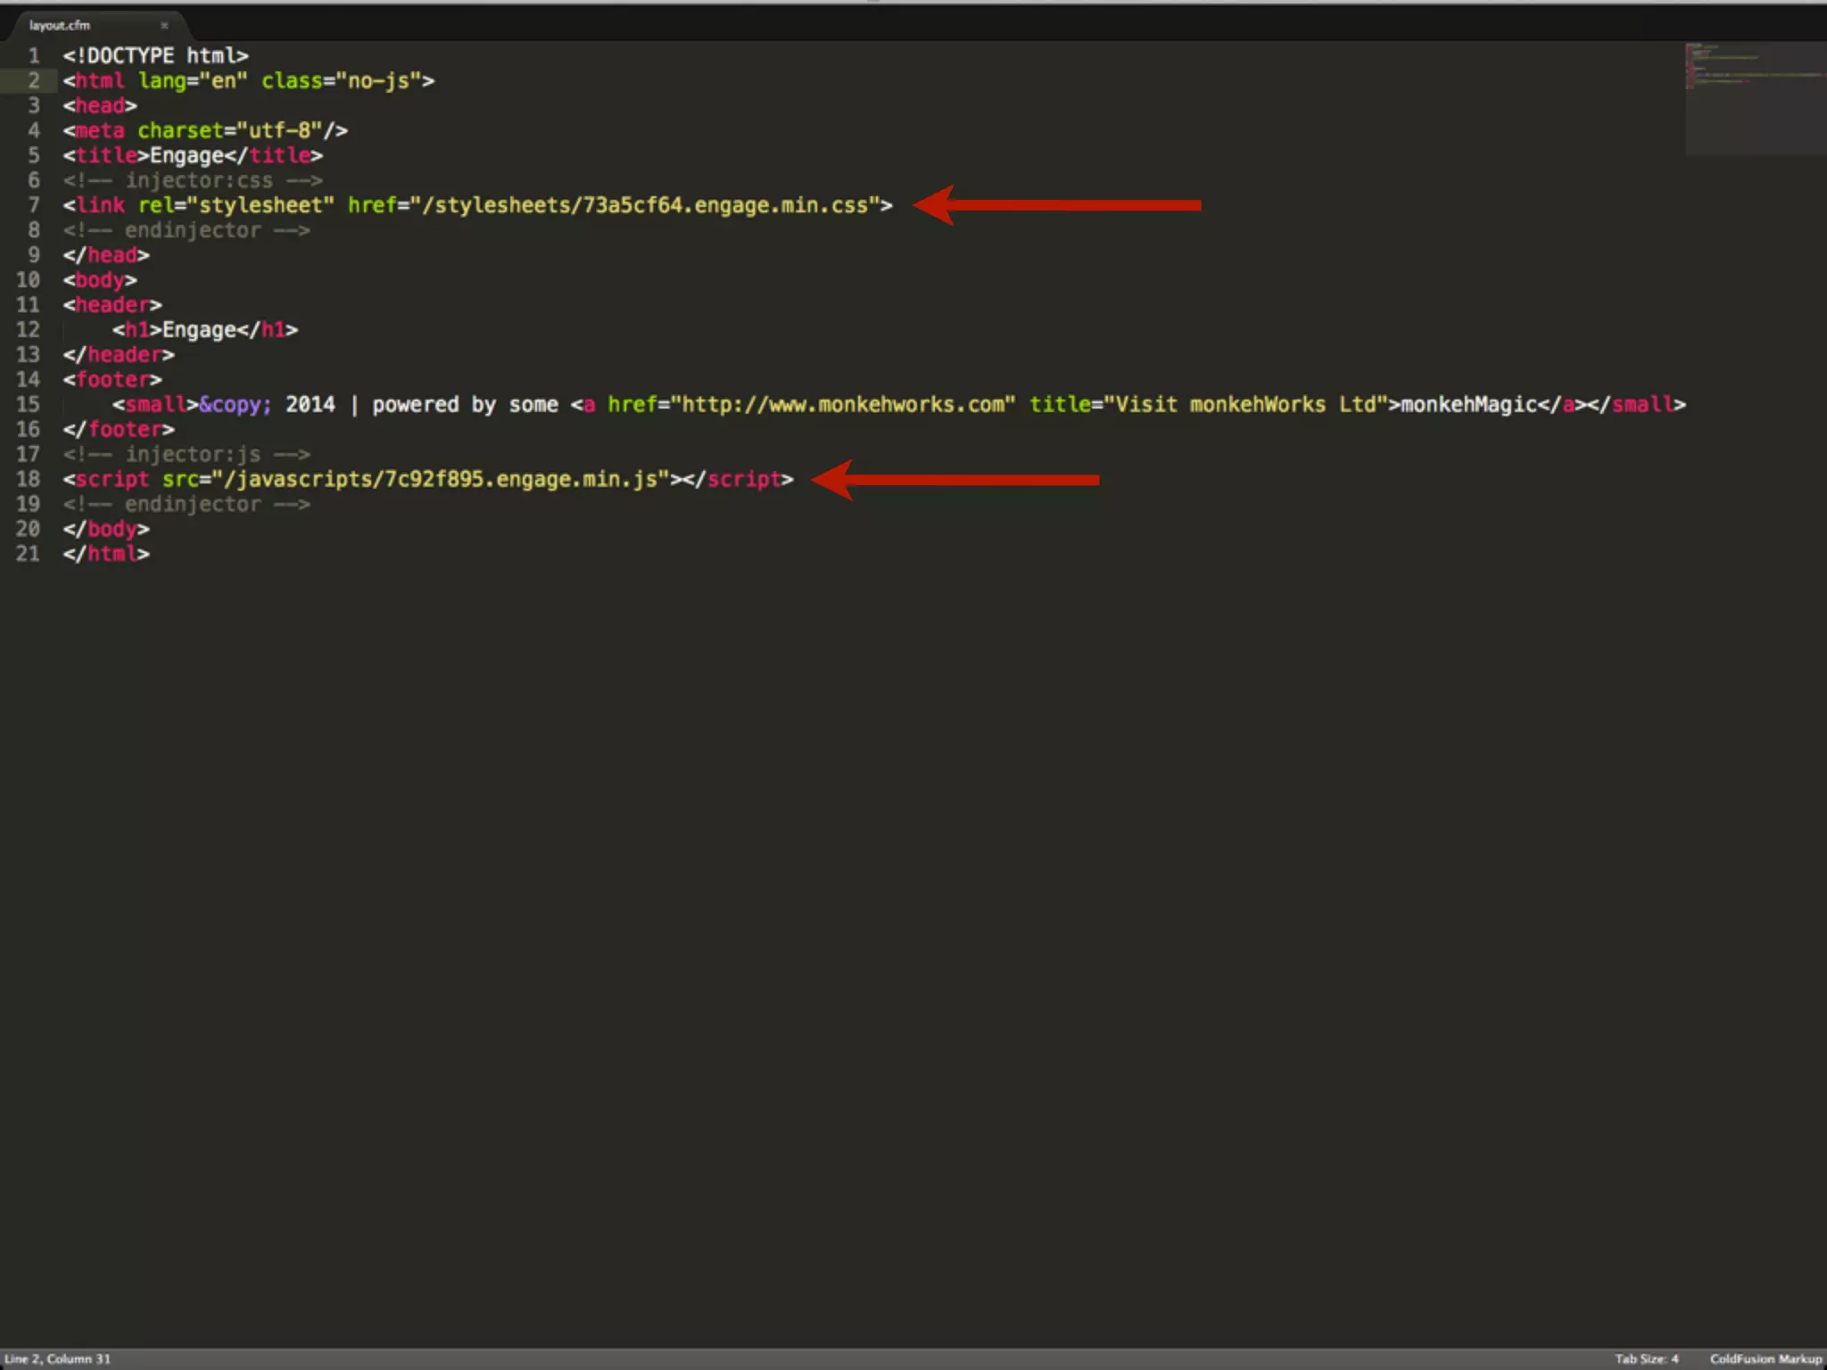The height and width of the screenshot is (1370, 1827).
Task: Click the Engage text in title tag
Action: (186, 156)
